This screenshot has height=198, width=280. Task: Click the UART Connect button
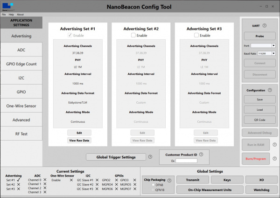(259, 63)
